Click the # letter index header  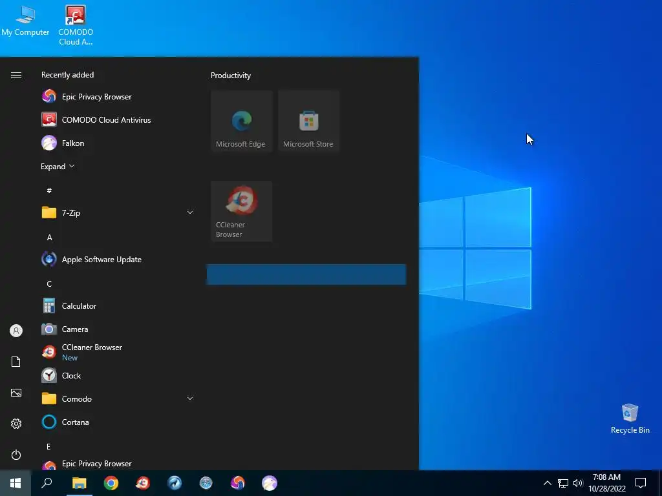pyautogui.click(x=49, y=191)
